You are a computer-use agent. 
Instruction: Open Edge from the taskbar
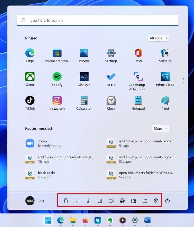coord(60,220)
